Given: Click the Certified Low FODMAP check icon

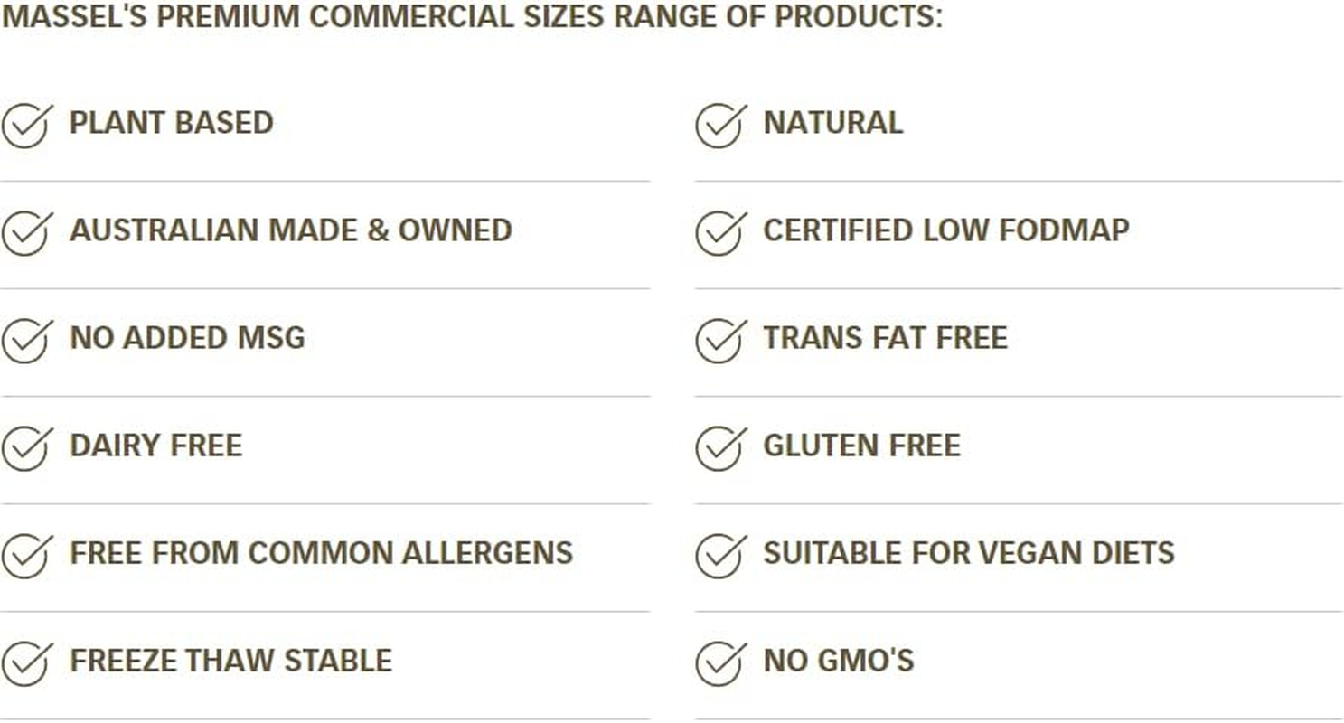Looking at the screenshot, I should (719, 232).
